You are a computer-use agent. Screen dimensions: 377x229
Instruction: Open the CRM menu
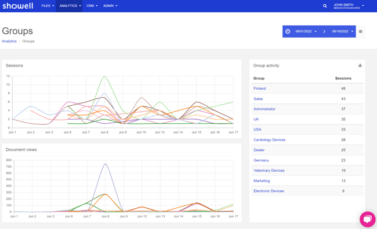click(x=92, y=6)
